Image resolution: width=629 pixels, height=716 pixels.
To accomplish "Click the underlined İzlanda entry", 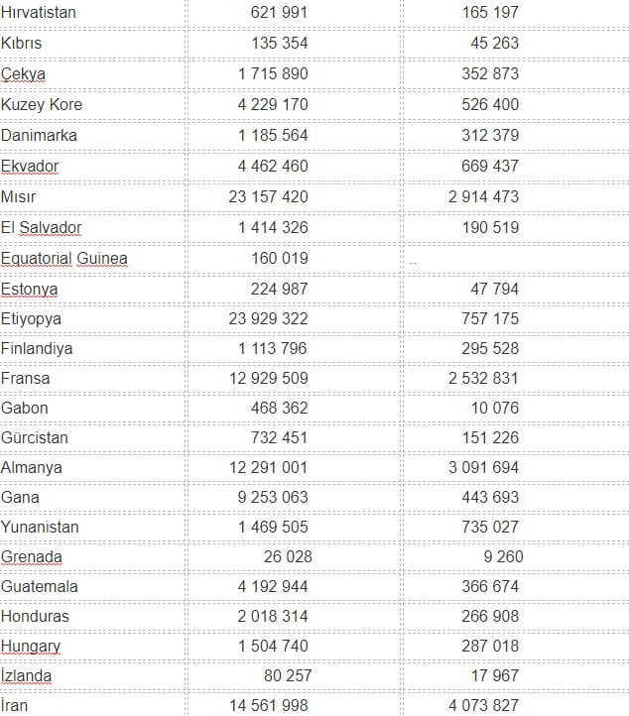I will pyautogui.click(x=27, y=675).
